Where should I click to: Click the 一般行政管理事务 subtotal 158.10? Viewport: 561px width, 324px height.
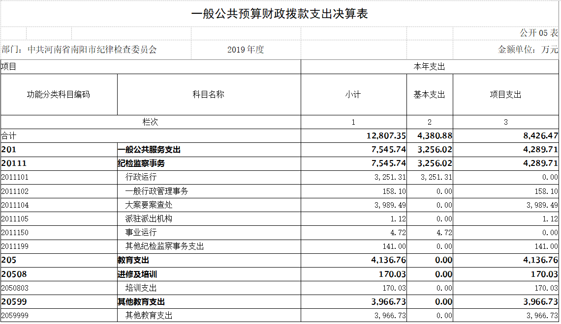(x=394, y=191)
